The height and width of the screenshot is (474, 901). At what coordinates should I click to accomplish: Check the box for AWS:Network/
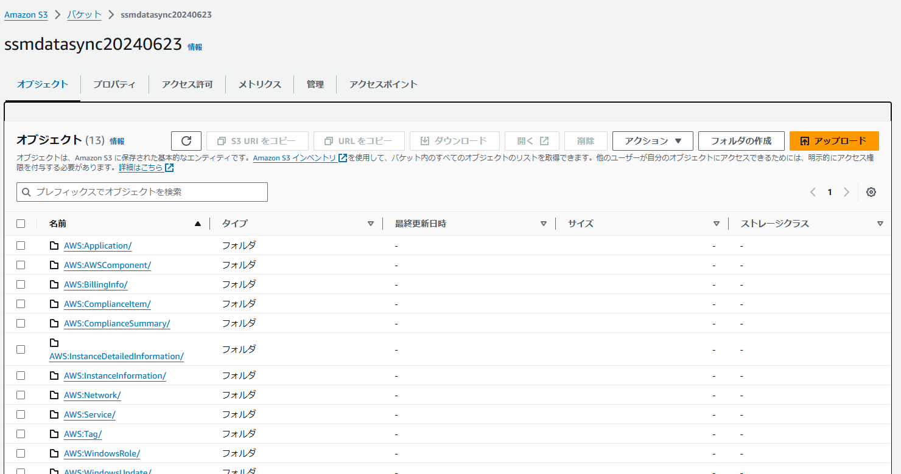click(21, 395)
